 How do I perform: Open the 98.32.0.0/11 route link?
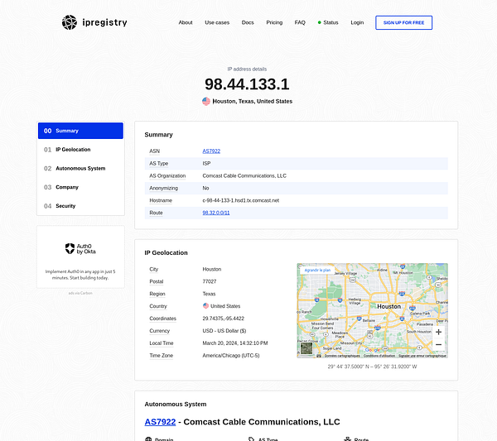tap(216, 213)
